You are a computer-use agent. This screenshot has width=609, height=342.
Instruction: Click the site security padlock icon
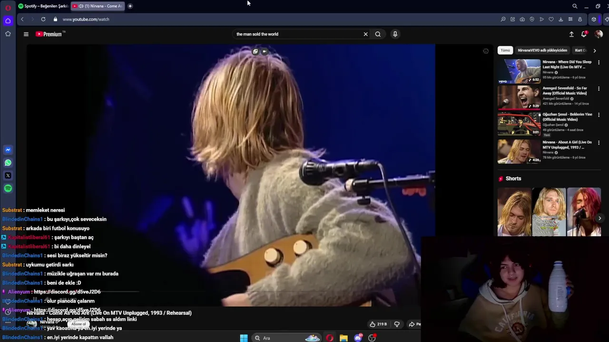click(55, 19)
